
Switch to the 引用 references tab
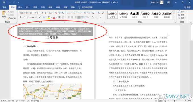point(43,7)
